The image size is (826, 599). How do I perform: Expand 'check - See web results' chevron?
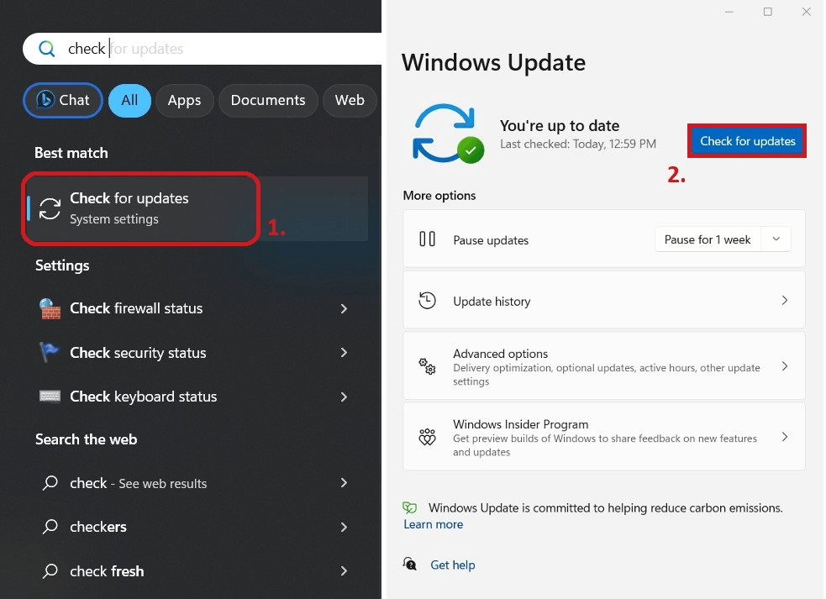tap(344, 482)
